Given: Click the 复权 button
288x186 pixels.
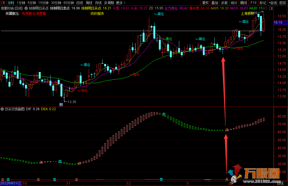Looking at the screenshot, I should (x=205, y=3).
